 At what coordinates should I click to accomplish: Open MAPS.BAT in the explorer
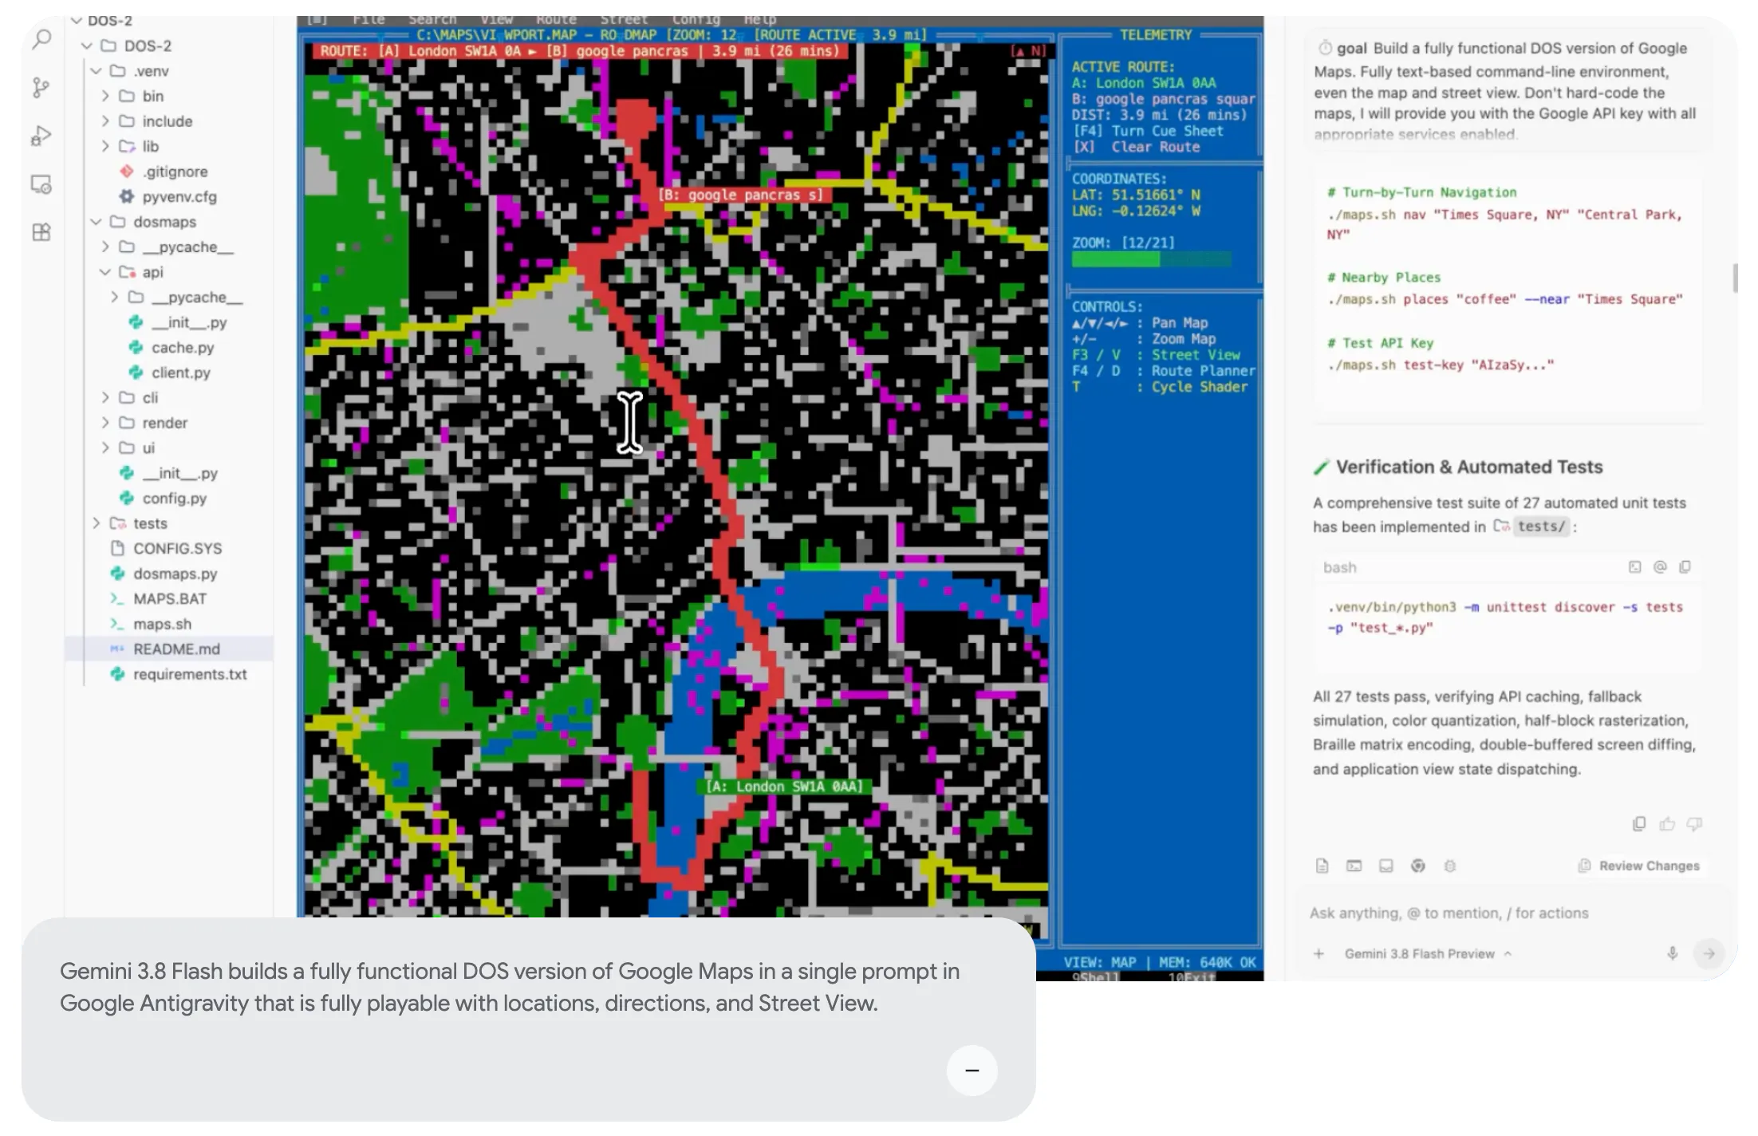point(169,599)
